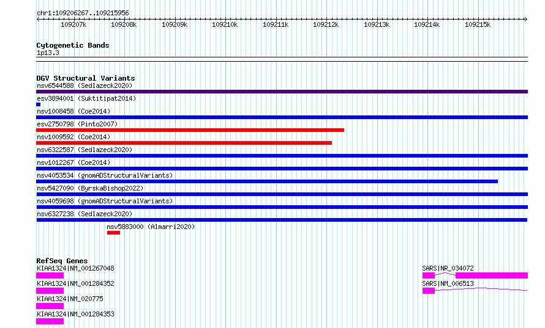The image size is (545, 328).
Task: Click the KIAA1324|NM_020775 gene label
Action: [70, 299]
